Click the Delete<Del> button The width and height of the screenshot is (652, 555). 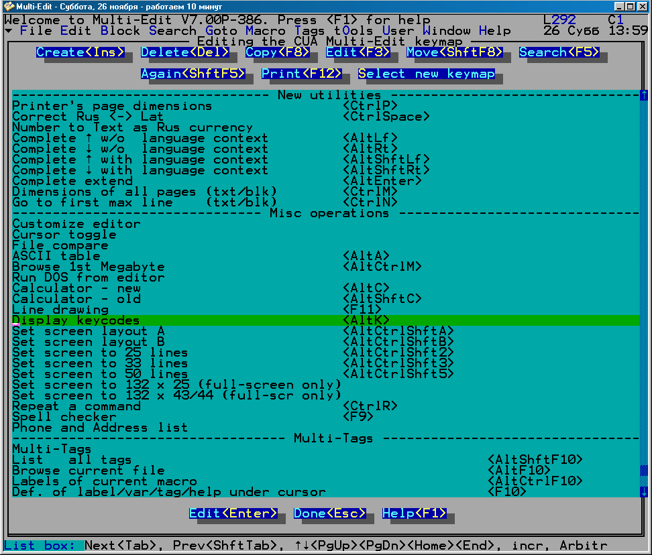pyautogui.click(x=185, y=52)
